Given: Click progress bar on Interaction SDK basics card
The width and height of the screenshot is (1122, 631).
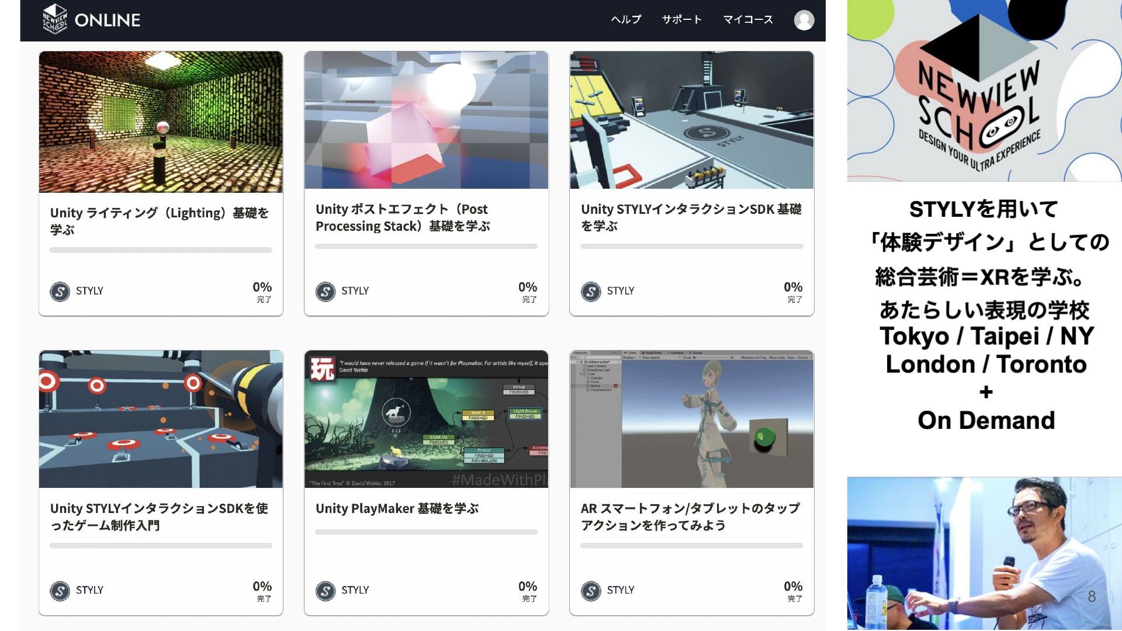Looking at the screenshot, I should coord(691,247).
